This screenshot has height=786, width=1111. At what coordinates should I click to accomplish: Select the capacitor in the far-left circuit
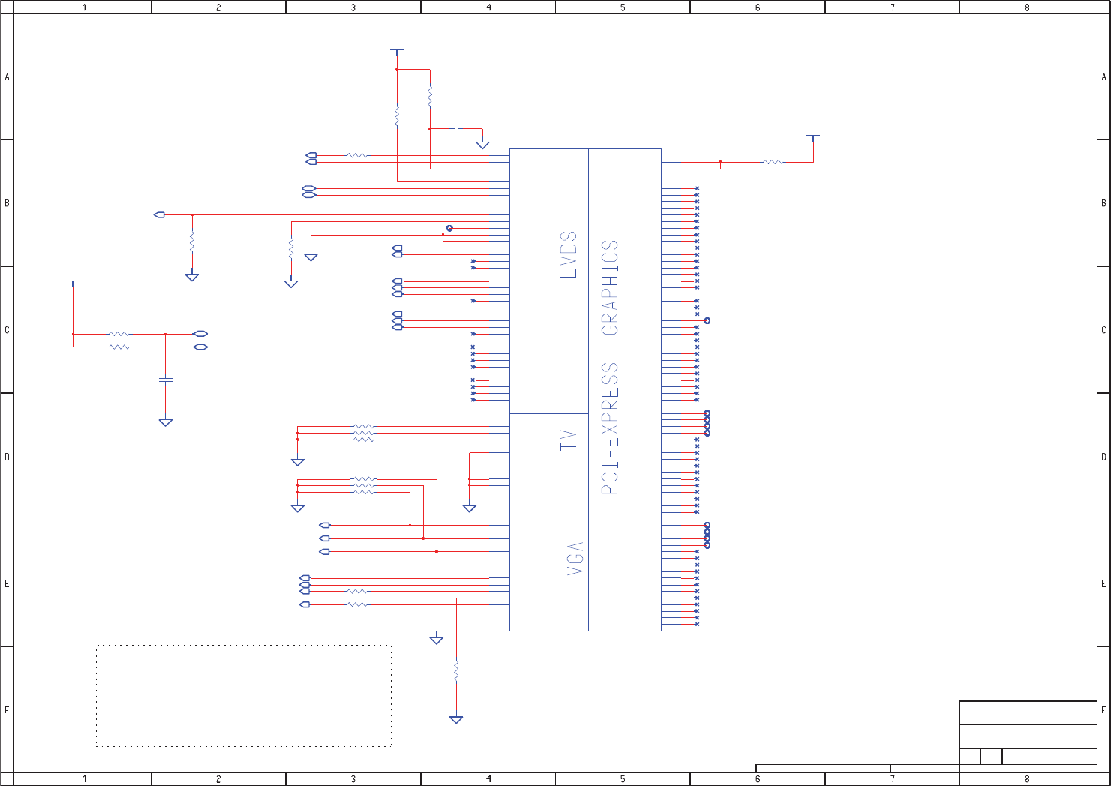tap(166, 380)
